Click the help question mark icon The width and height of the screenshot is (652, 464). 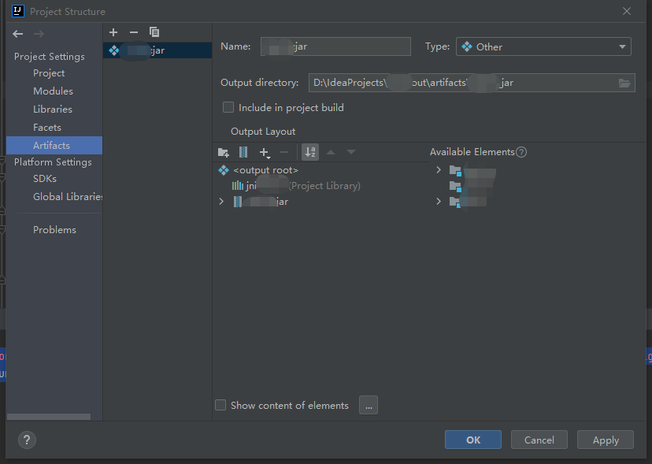pos(27,440)
